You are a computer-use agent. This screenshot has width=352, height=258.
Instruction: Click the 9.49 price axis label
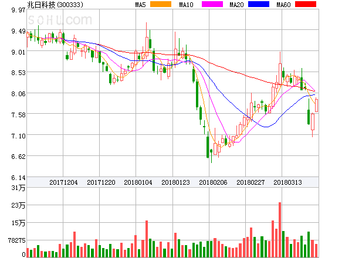[x=18, y=31]
